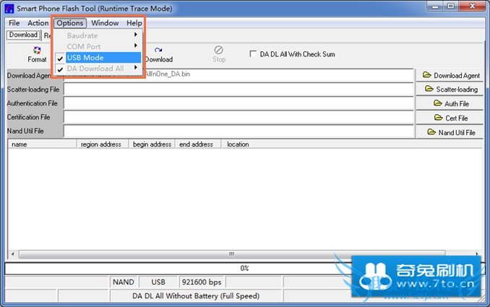Click the 921600 bps status cell
Viewport: 490px width, 307px height.
tap(202, 282)
